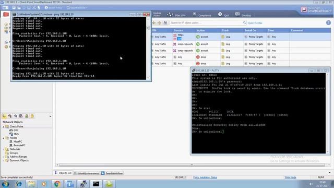Viewport: 334px width, 188px height.
Task: Expand the Address Ranges tree node
Action: [x=4, y=157]
